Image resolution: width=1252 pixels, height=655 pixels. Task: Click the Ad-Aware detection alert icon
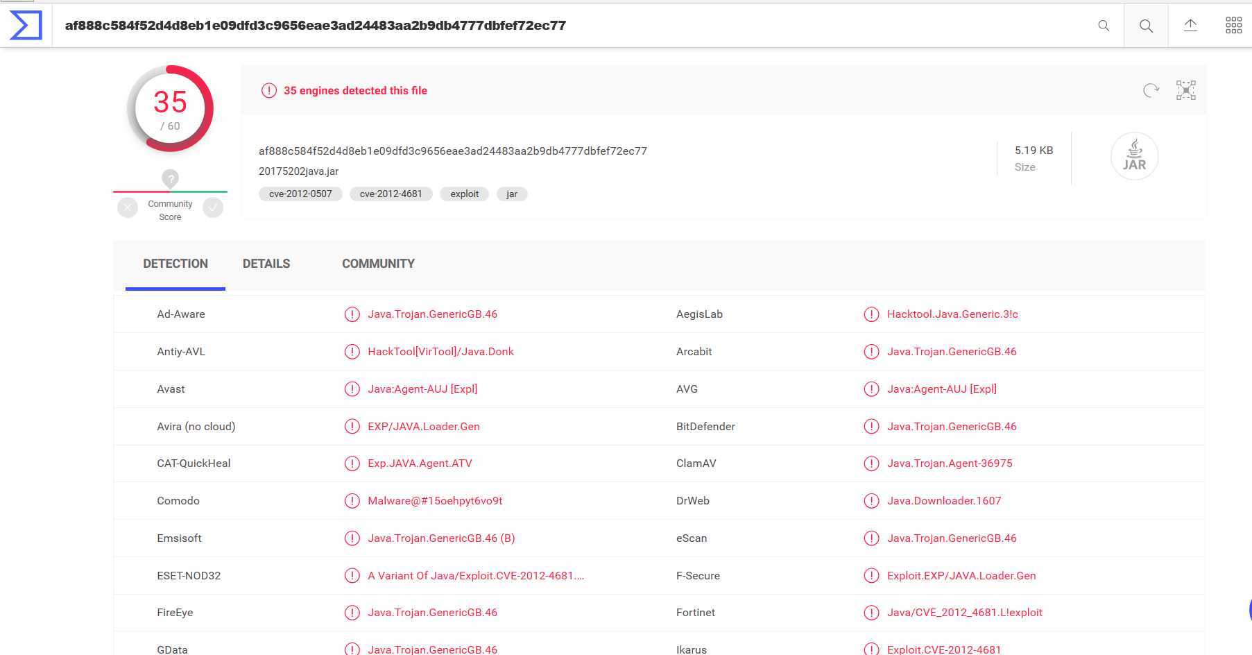352,314
